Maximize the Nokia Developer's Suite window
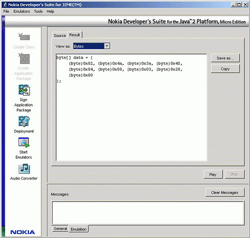Screen dimensions: 250x238 [239, 4]
